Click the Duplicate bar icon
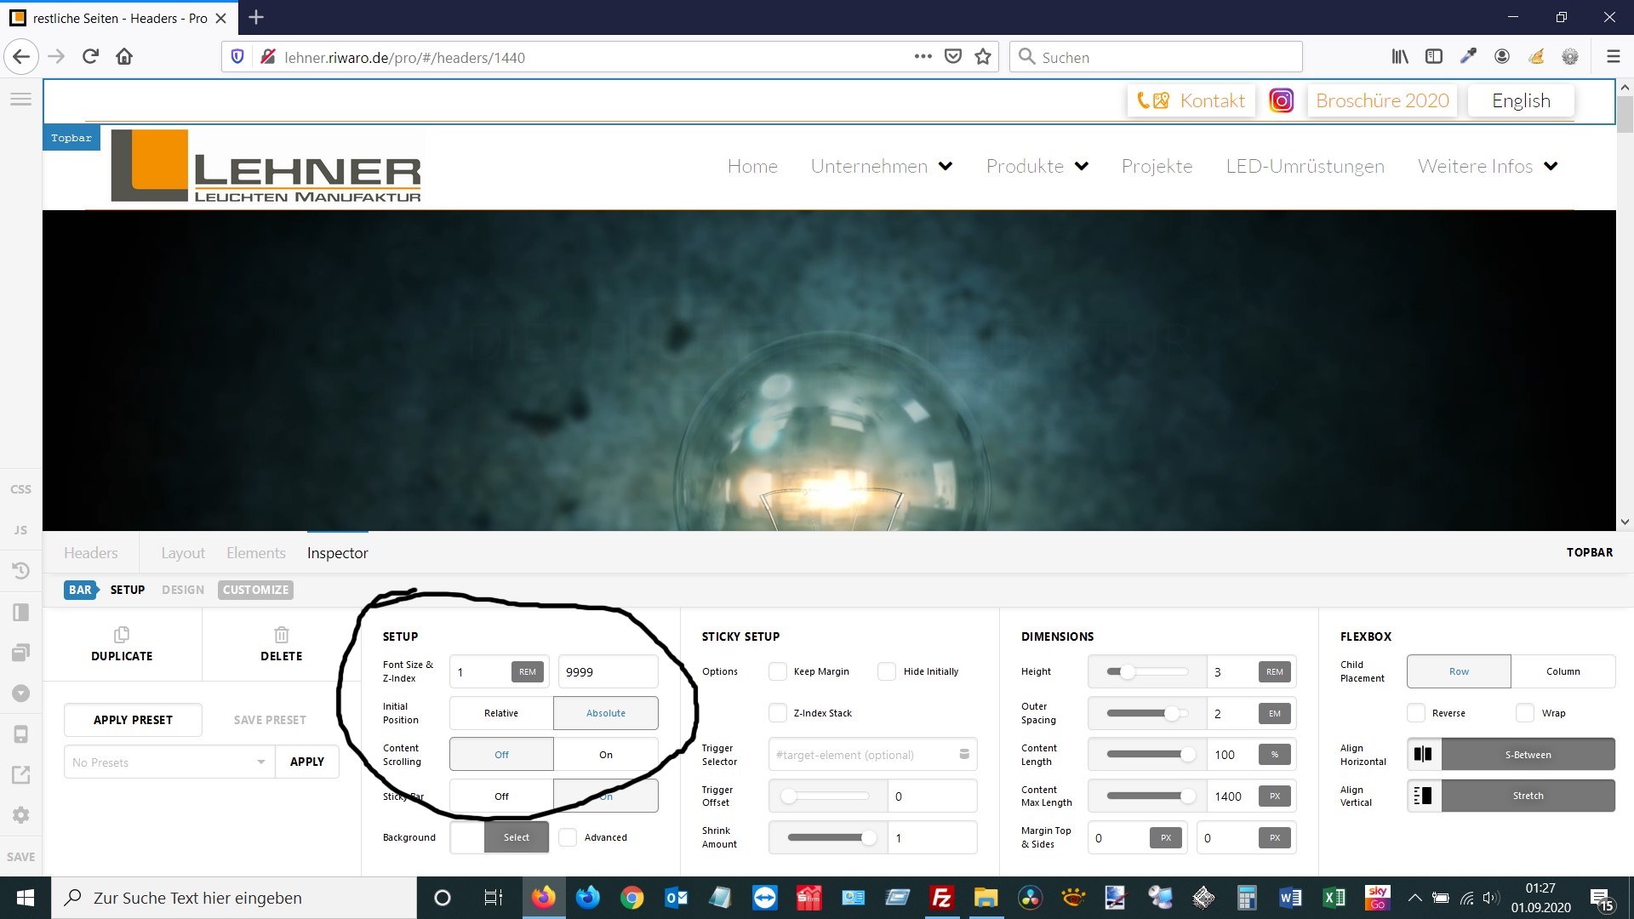 122,635
